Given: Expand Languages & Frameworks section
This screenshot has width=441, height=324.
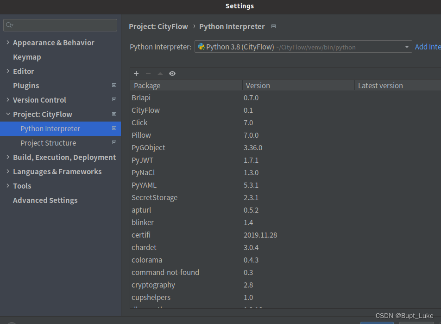Looking at the screenshot, I should [8, 171].
